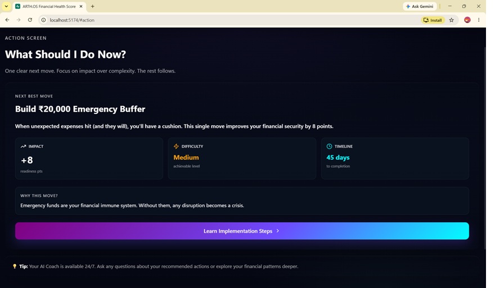
Task: Click the page vertical scrollbar
Action: point(485,148)
